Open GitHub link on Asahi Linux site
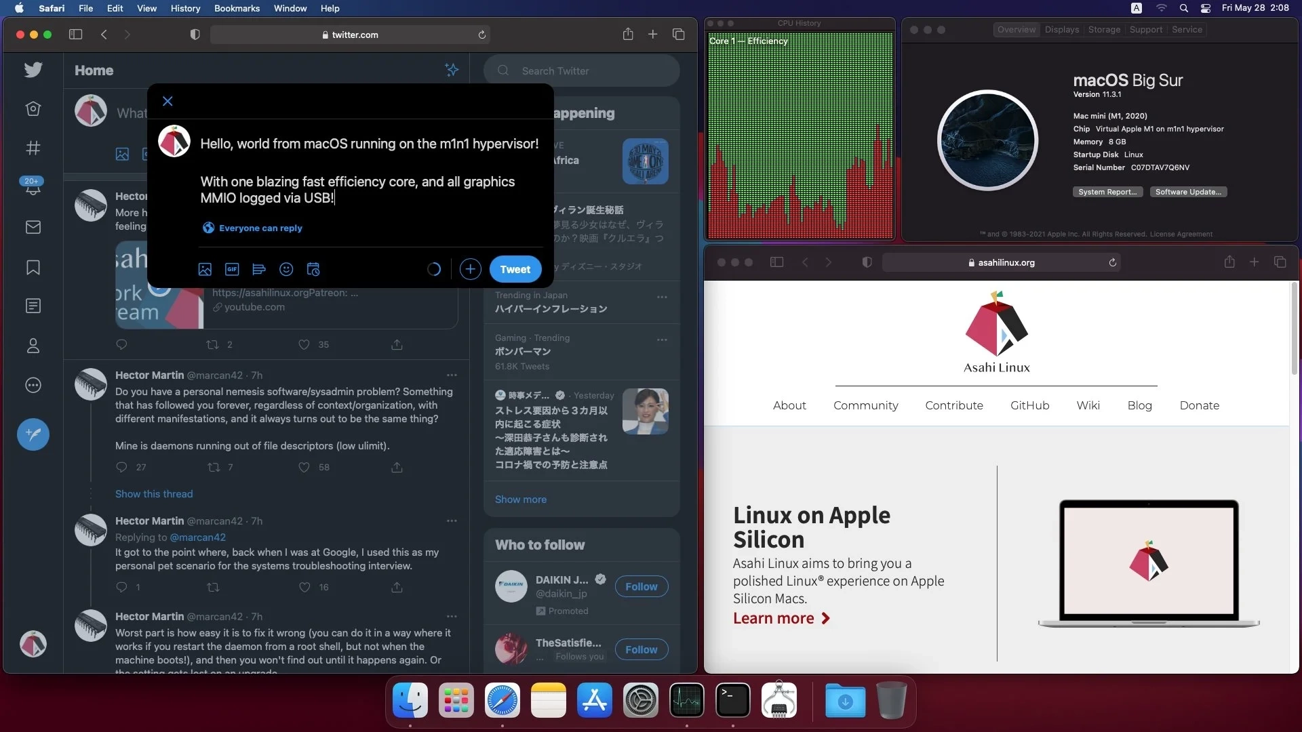 [1029, 405]
